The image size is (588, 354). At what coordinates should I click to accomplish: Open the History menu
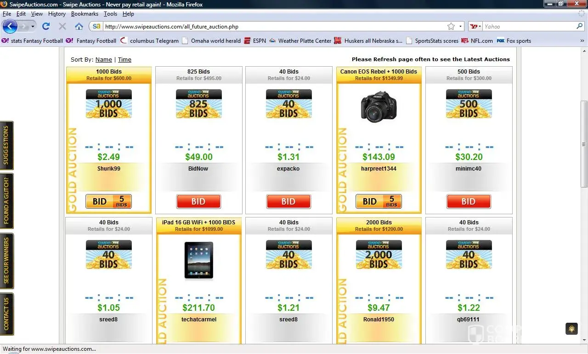click(x=57, y=14)
